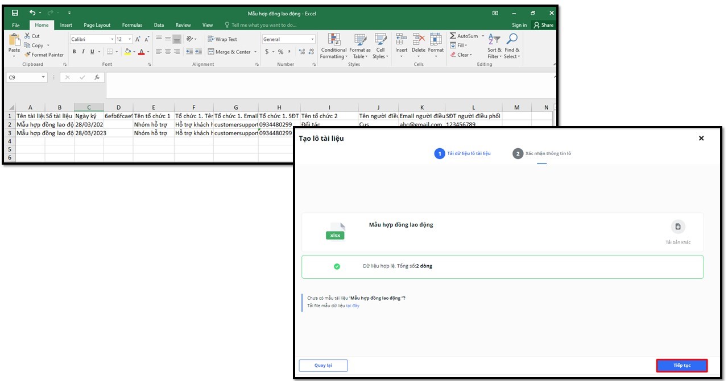728x381 pixels.
Task: Apply the red Font Color
Action: click(x=142, y=52)
